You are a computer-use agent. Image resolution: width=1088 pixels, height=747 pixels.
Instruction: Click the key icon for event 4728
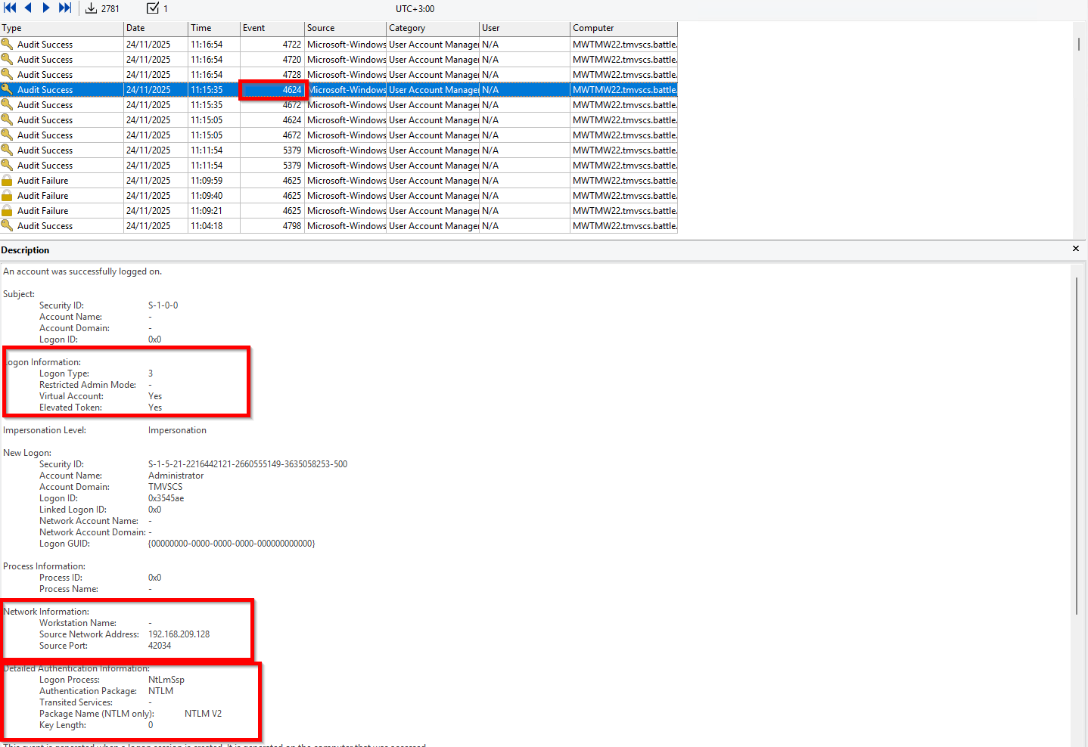coord(7,74)
